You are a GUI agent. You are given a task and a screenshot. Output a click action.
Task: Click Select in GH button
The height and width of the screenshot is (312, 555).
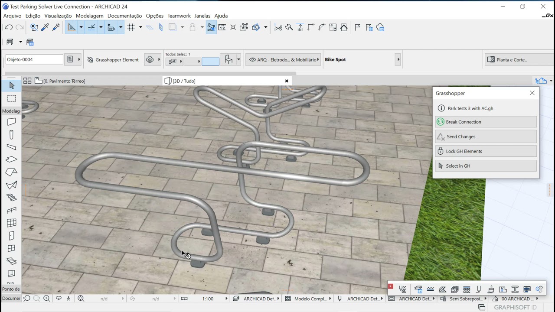(x=486, y=166)
